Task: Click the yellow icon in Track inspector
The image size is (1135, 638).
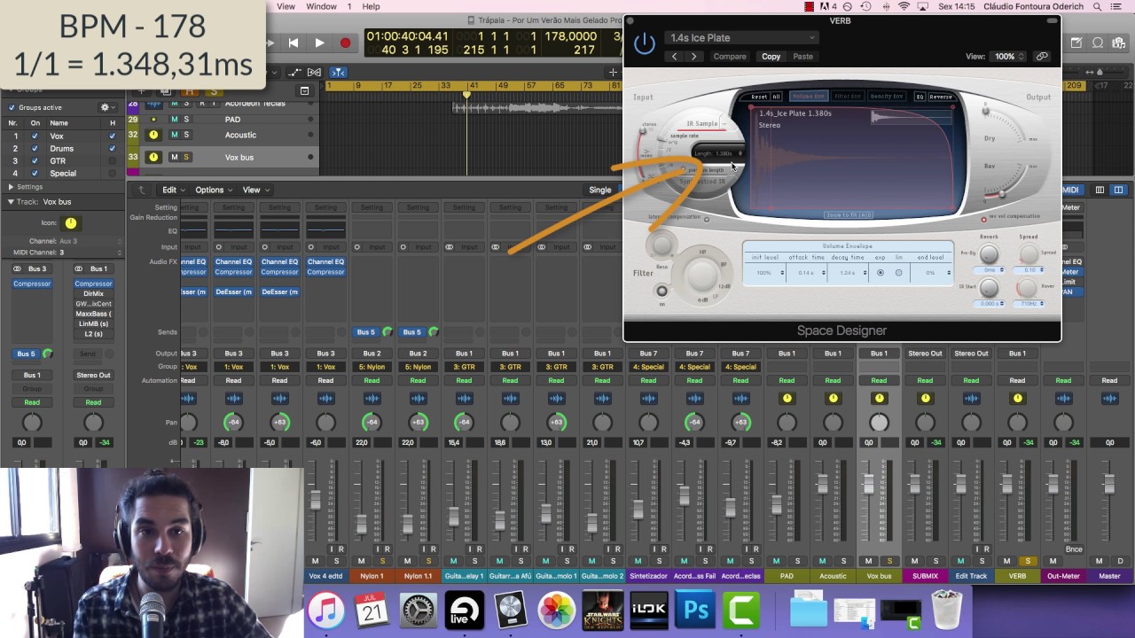Action: [71, 223]
